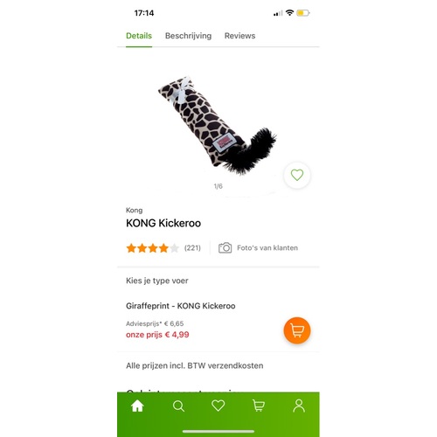
Task: Tap the KONG Kickeroo product image
Action: pos(217,126)
